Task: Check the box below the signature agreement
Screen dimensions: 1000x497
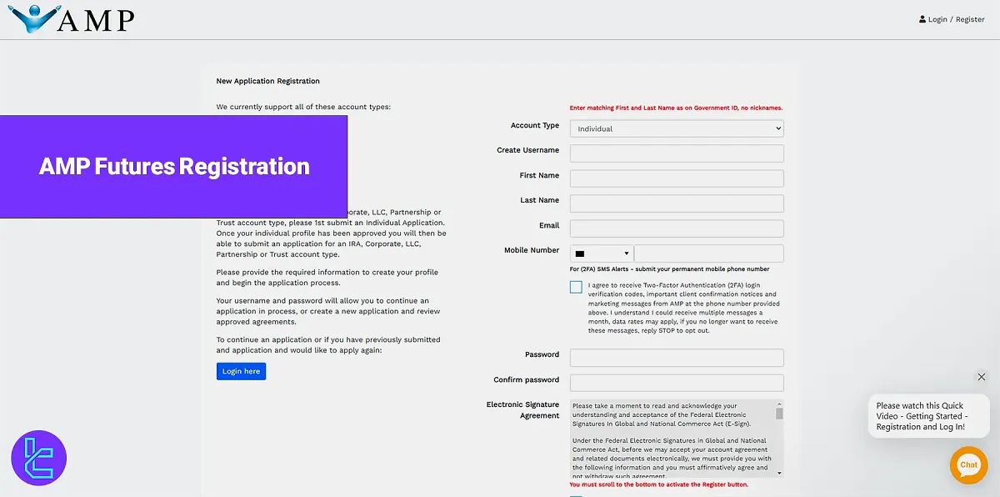Action: click(x=576, y=494)
